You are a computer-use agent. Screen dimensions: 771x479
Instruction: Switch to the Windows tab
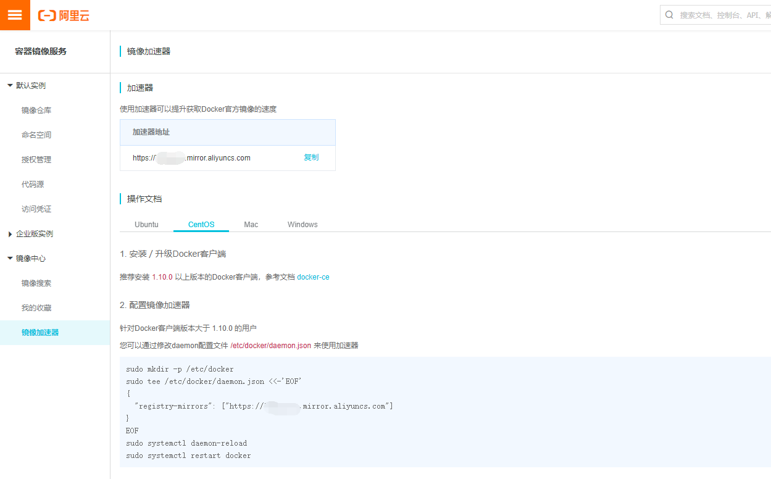click(302, 225)
